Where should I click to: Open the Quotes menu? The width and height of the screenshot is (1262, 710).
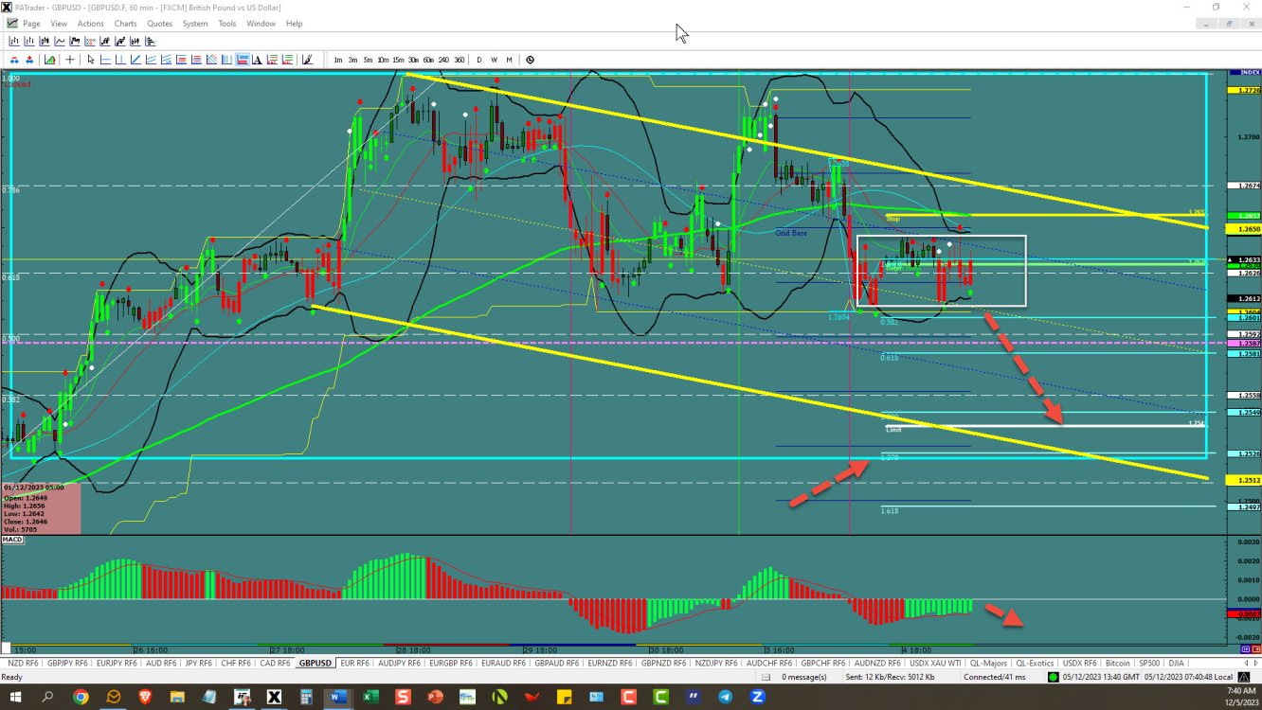[160, 24]
